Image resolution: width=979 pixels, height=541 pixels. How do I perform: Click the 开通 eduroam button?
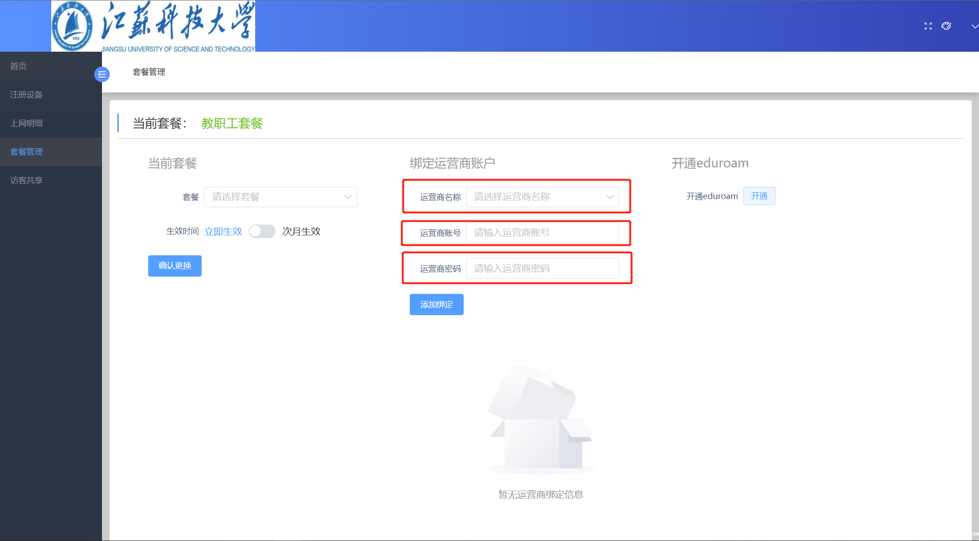(759, 196)
